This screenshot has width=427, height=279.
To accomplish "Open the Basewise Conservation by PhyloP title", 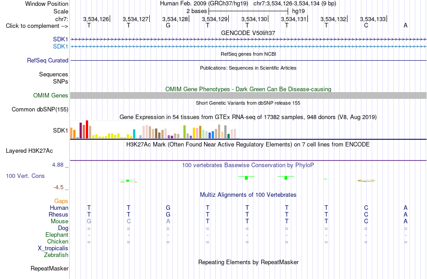I will pyautogui.click(x=248, y=165).
